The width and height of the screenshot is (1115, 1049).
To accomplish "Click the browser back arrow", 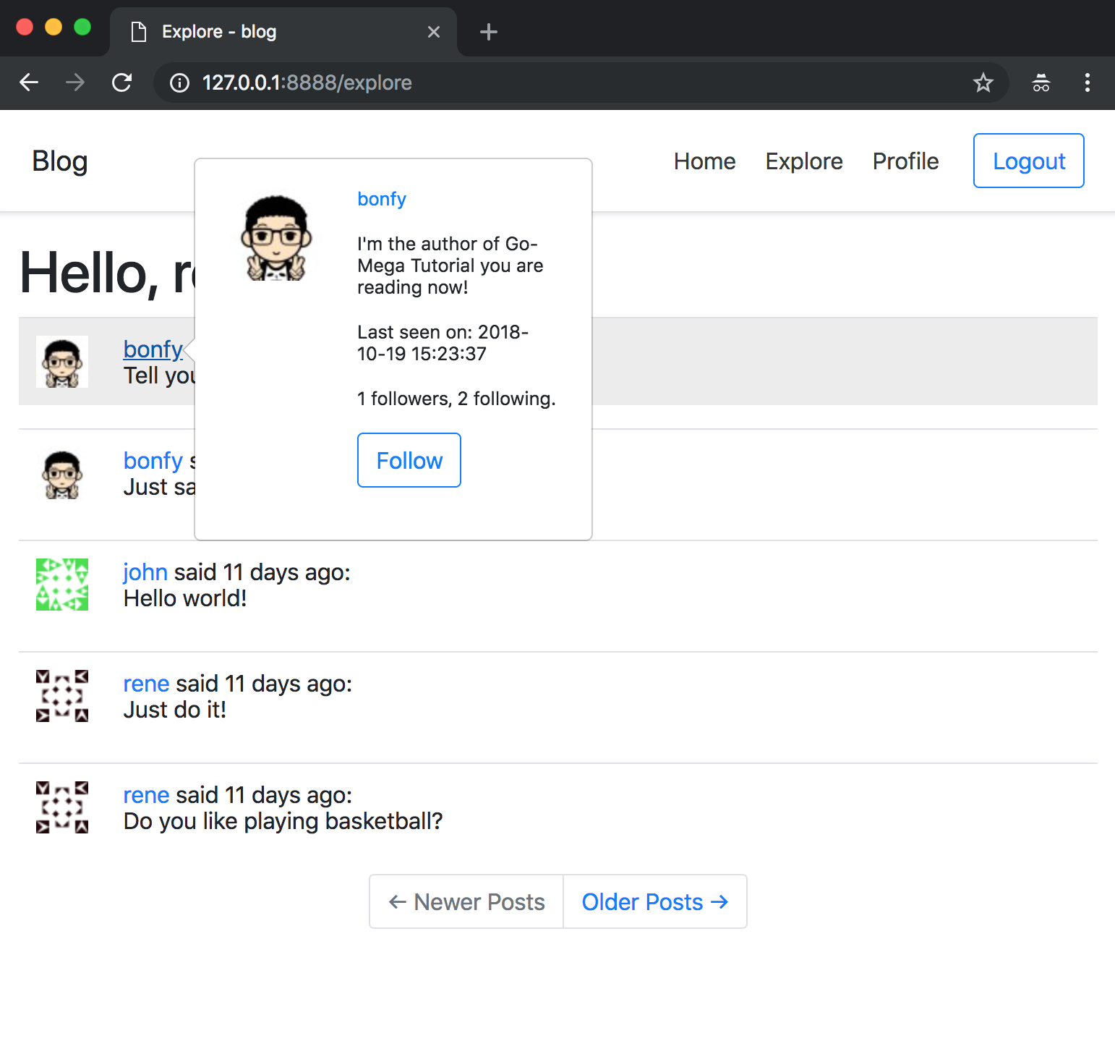I will pyautogui.click(x=29, y=82).
